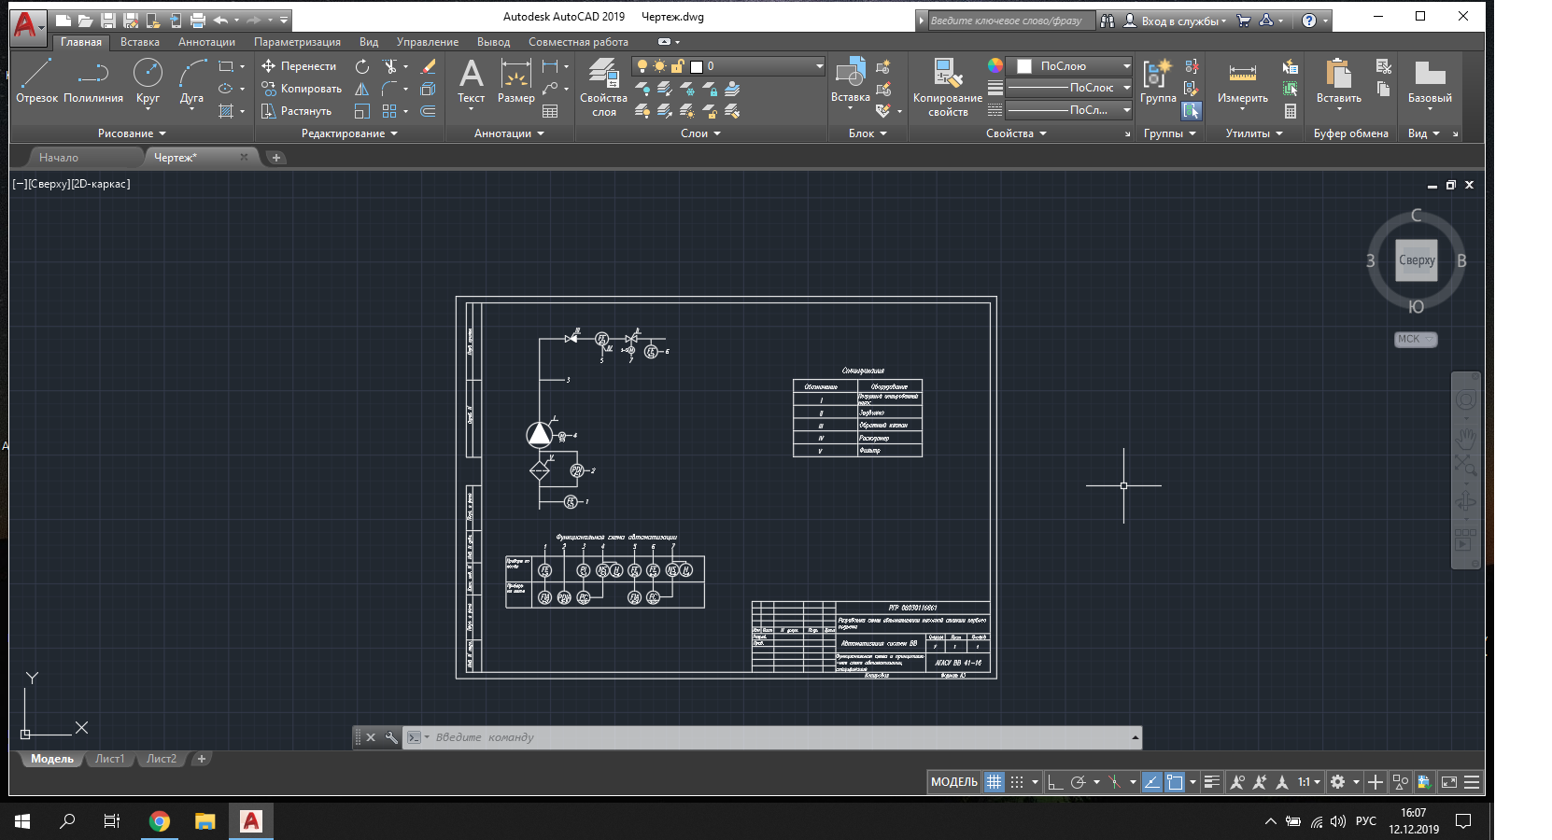The width and height of the screenshot is (1552, 840).
Task: Click the white layer color swatch
Action: (697, 66)
